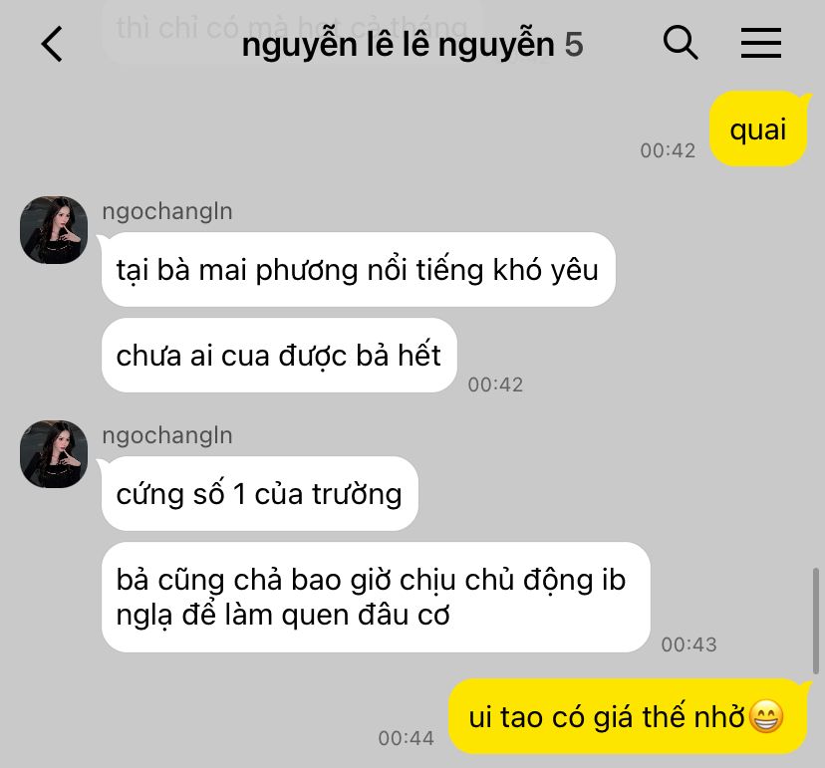This screenshot has width=825, height=768.
Task: Go back using the top-left arrow
Action: 52,44
